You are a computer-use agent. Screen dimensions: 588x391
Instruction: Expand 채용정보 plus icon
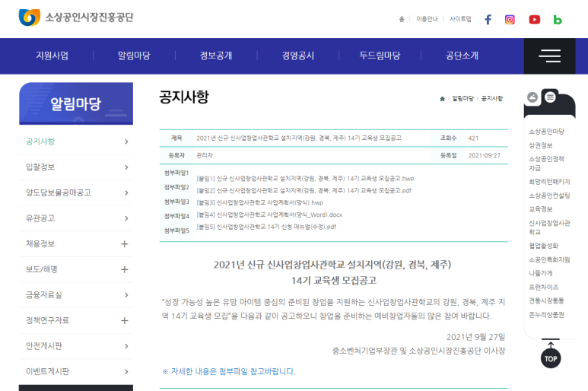pyautogui.click(x=125, y=244)
